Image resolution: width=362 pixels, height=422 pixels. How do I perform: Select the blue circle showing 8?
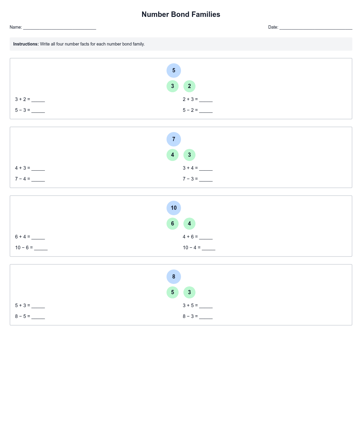tap(174, 277)
